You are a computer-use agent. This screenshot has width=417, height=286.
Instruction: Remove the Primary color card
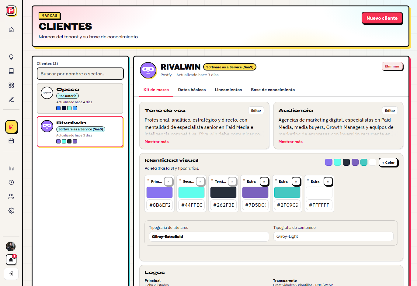(168, 181)
